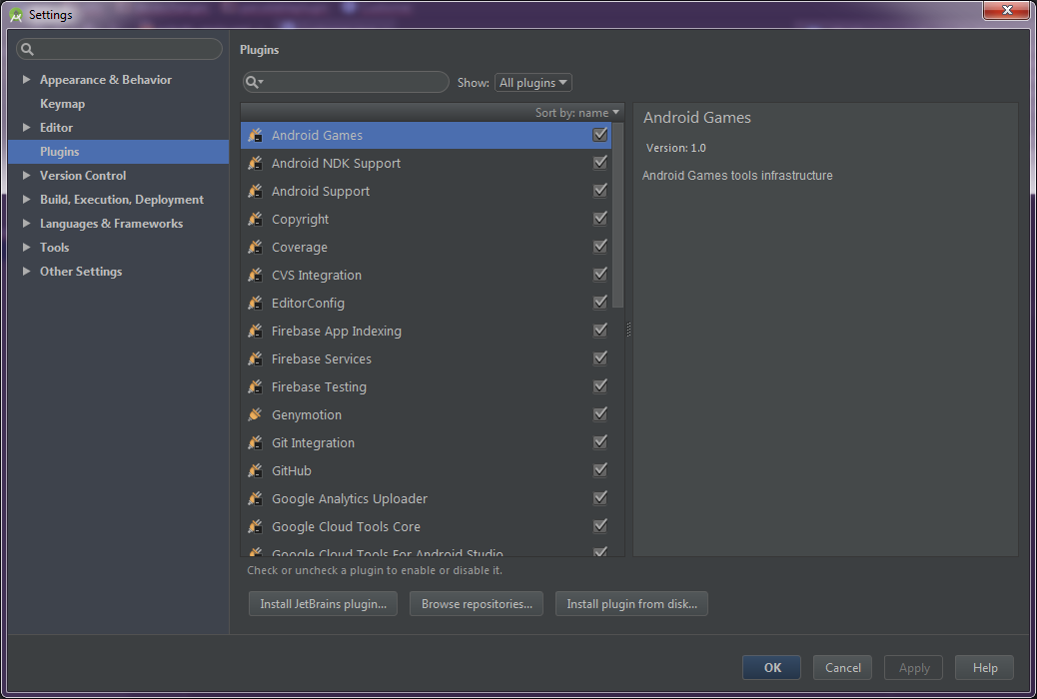Expand the Appearance & Behavior section

click(x=26, y=79)
